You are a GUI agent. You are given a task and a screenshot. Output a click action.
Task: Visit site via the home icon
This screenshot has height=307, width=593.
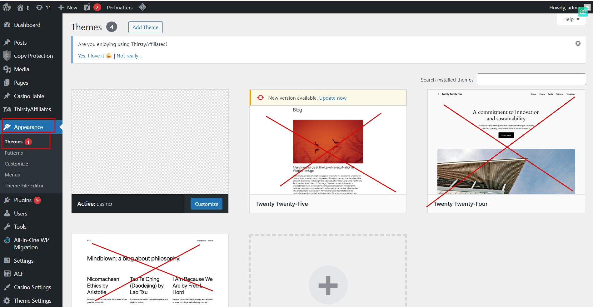click(20, 7)
